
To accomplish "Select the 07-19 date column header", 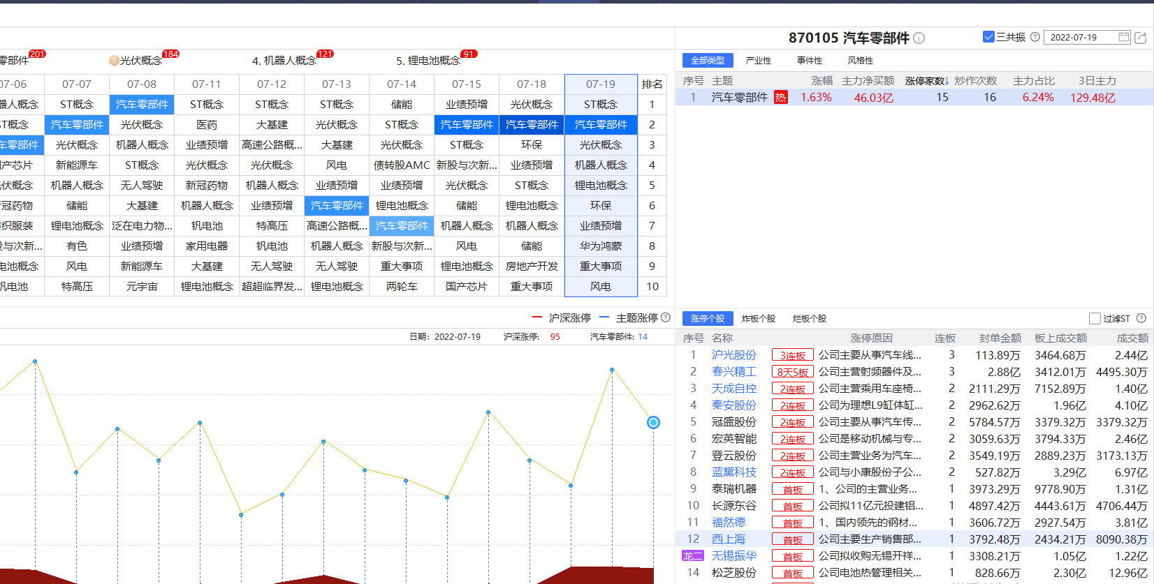I will tap(601, 84).
